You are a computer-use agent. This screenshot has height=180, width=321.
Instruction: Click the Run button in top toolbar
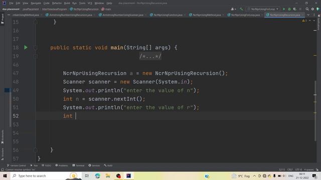(284, 9)
